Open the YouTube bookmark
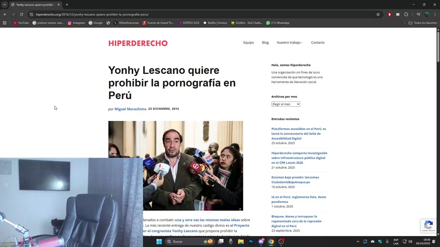Viewport: 440px width, 247px height. tap(21, 23)
